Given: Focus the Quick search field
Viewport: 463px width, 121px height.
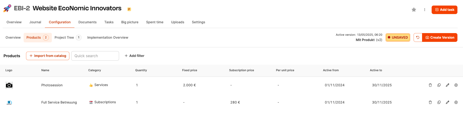Looking at the screenshot, I should click(95, 56).
